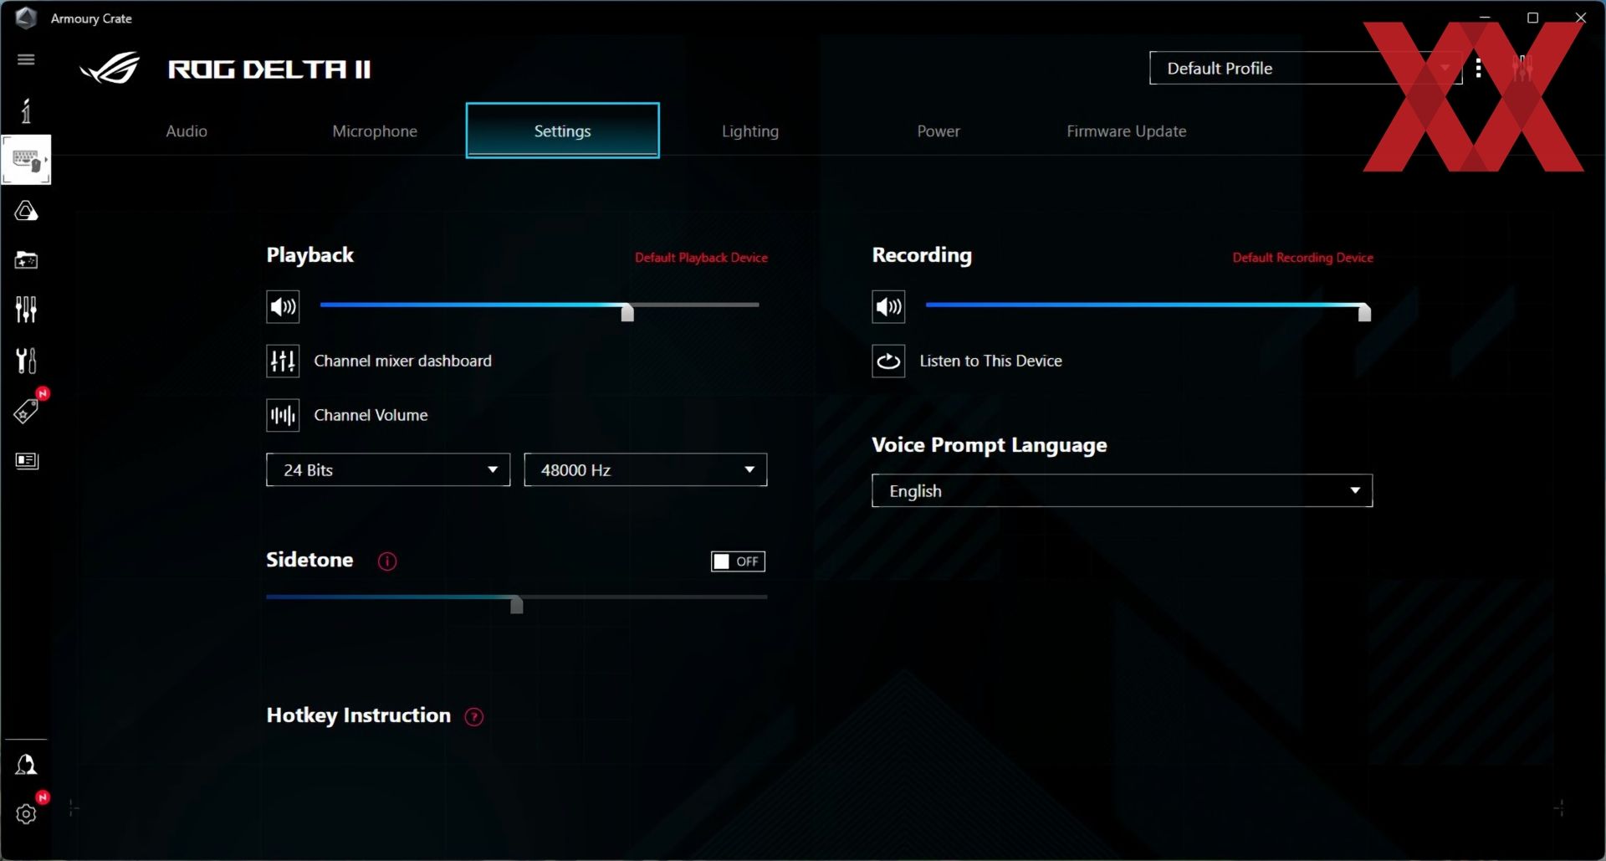Select the Device keyboard icon in sidebar
This screenshot has width=1606, height=861.
(x=26, y=159)
